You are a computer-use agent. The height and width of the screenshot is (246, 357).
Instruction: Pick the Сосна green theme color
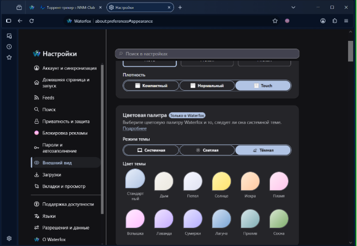click(279, 219)
